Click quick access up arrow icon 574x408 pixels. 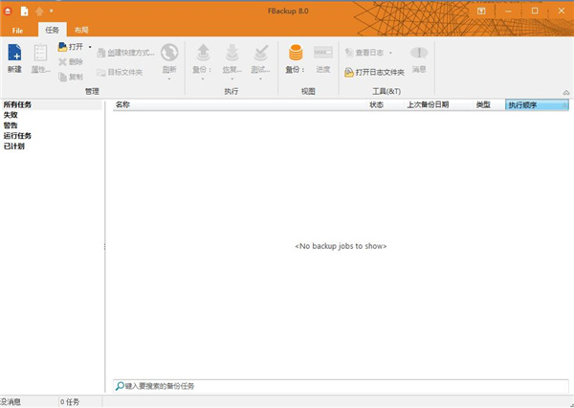click(39, 11)
